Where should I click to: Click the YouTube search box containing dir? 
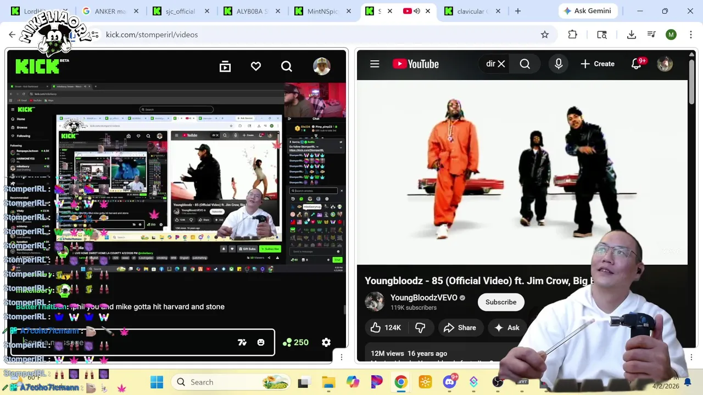(x=490, y=64)
